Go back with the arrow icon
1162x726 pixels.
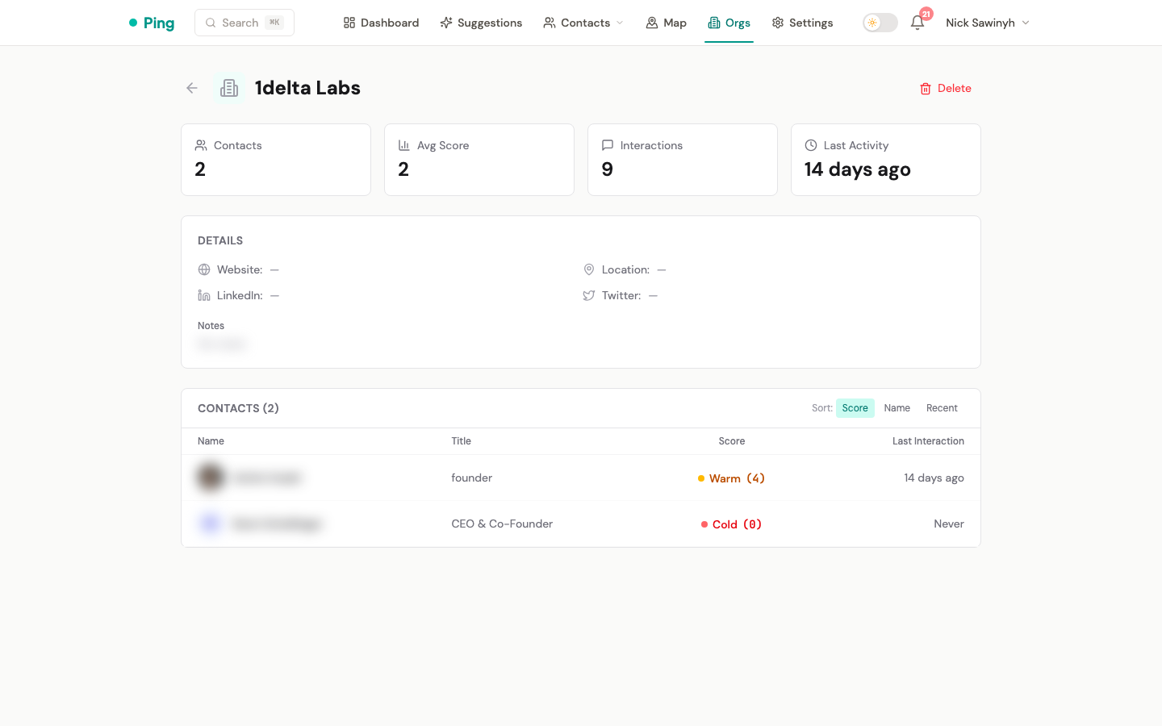click(x=192, y=88)
